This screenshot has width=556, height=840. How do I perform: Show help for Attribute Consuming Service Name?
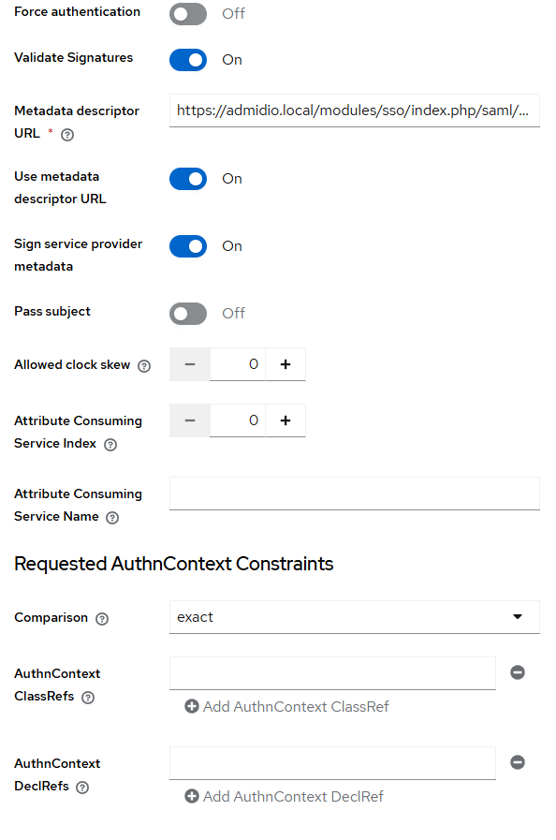(x=112, y=518)
